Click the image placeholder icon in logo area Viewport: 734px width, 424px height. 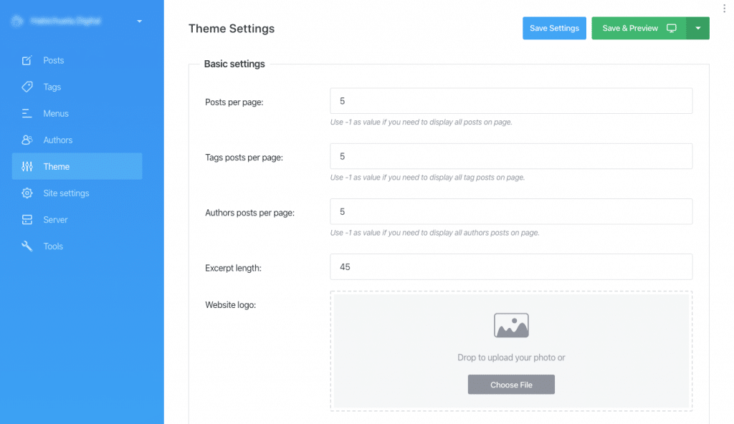(511, 324)
